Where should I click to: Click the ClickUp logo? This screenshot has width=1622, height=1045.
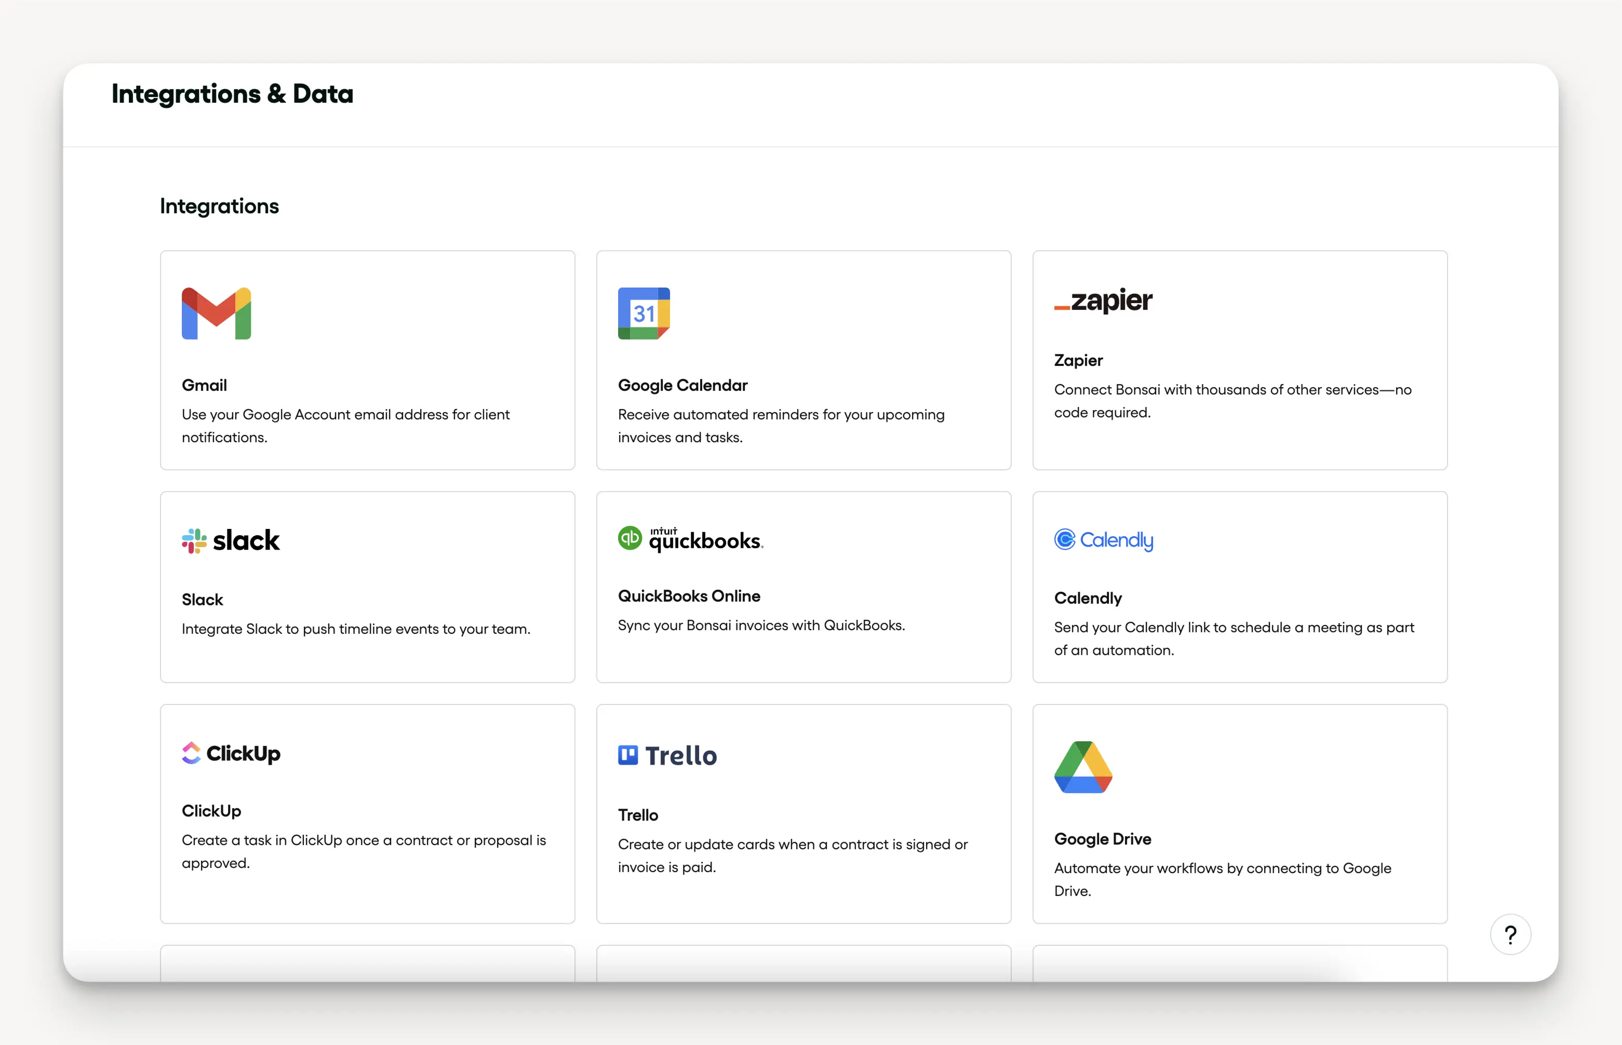(231, 753)
